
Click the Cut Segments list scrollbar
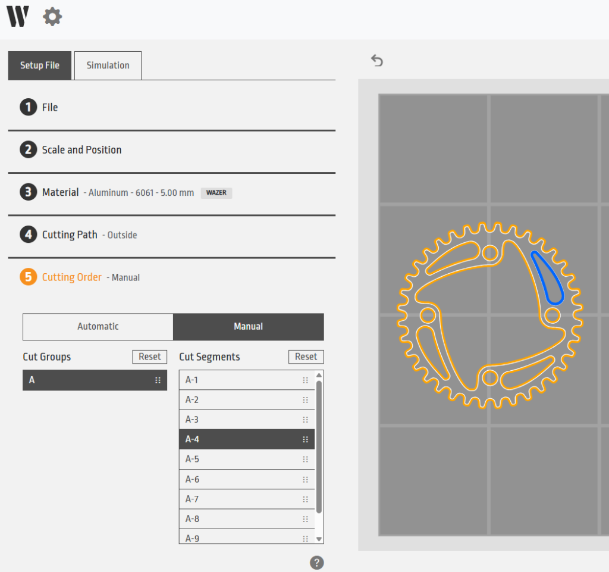coord(319,446)
